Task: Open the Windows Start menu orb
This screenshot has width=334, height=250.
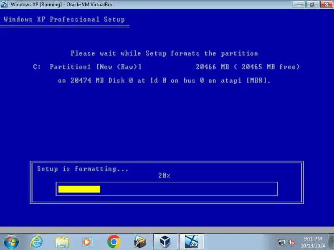Action: click(x=11, y=242)
